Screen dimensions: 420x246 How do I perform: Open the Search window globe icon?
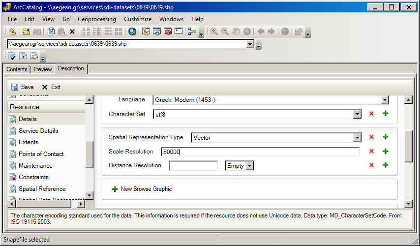[132, 31]
